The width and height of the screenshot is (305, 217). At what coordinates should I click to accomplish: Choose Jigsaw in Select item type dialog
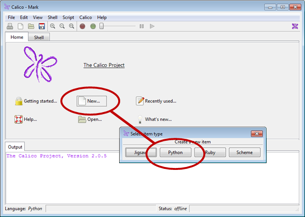click(x=141, y=152)
